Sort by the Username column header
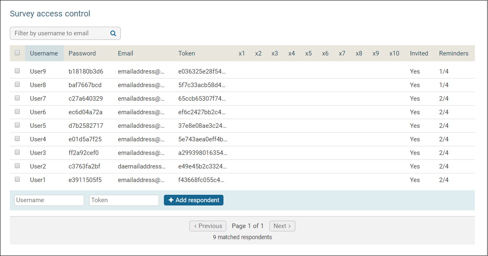The width and height of the screenshot is (488, 256). click(x=44, y=53)
